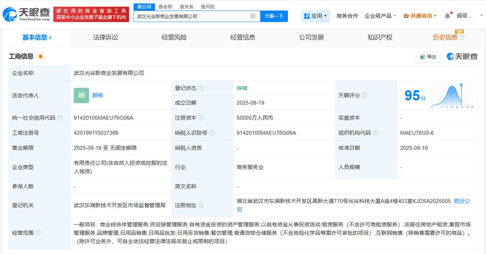Click the 导出 export button
The width and height of the screenshot is (486, 254).
pos(428,56)
